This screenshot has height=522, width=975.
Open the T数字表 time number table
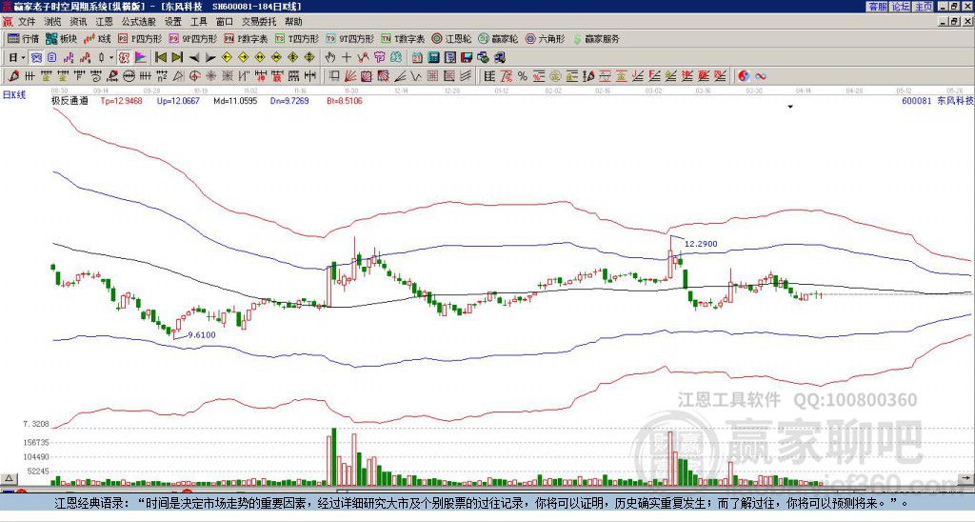tap(403, 38)
